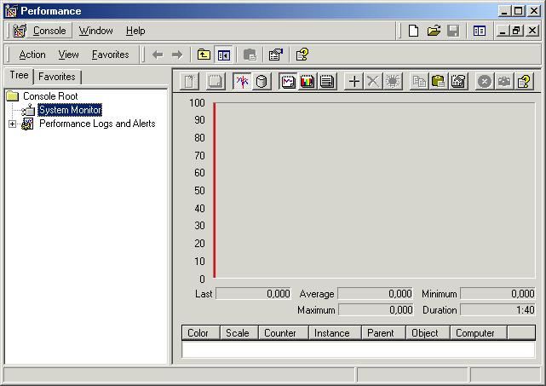Image resolution: width=546 pixels, height=386 pixels.
Task: Click the Instance column header
Action: [335, 333]
